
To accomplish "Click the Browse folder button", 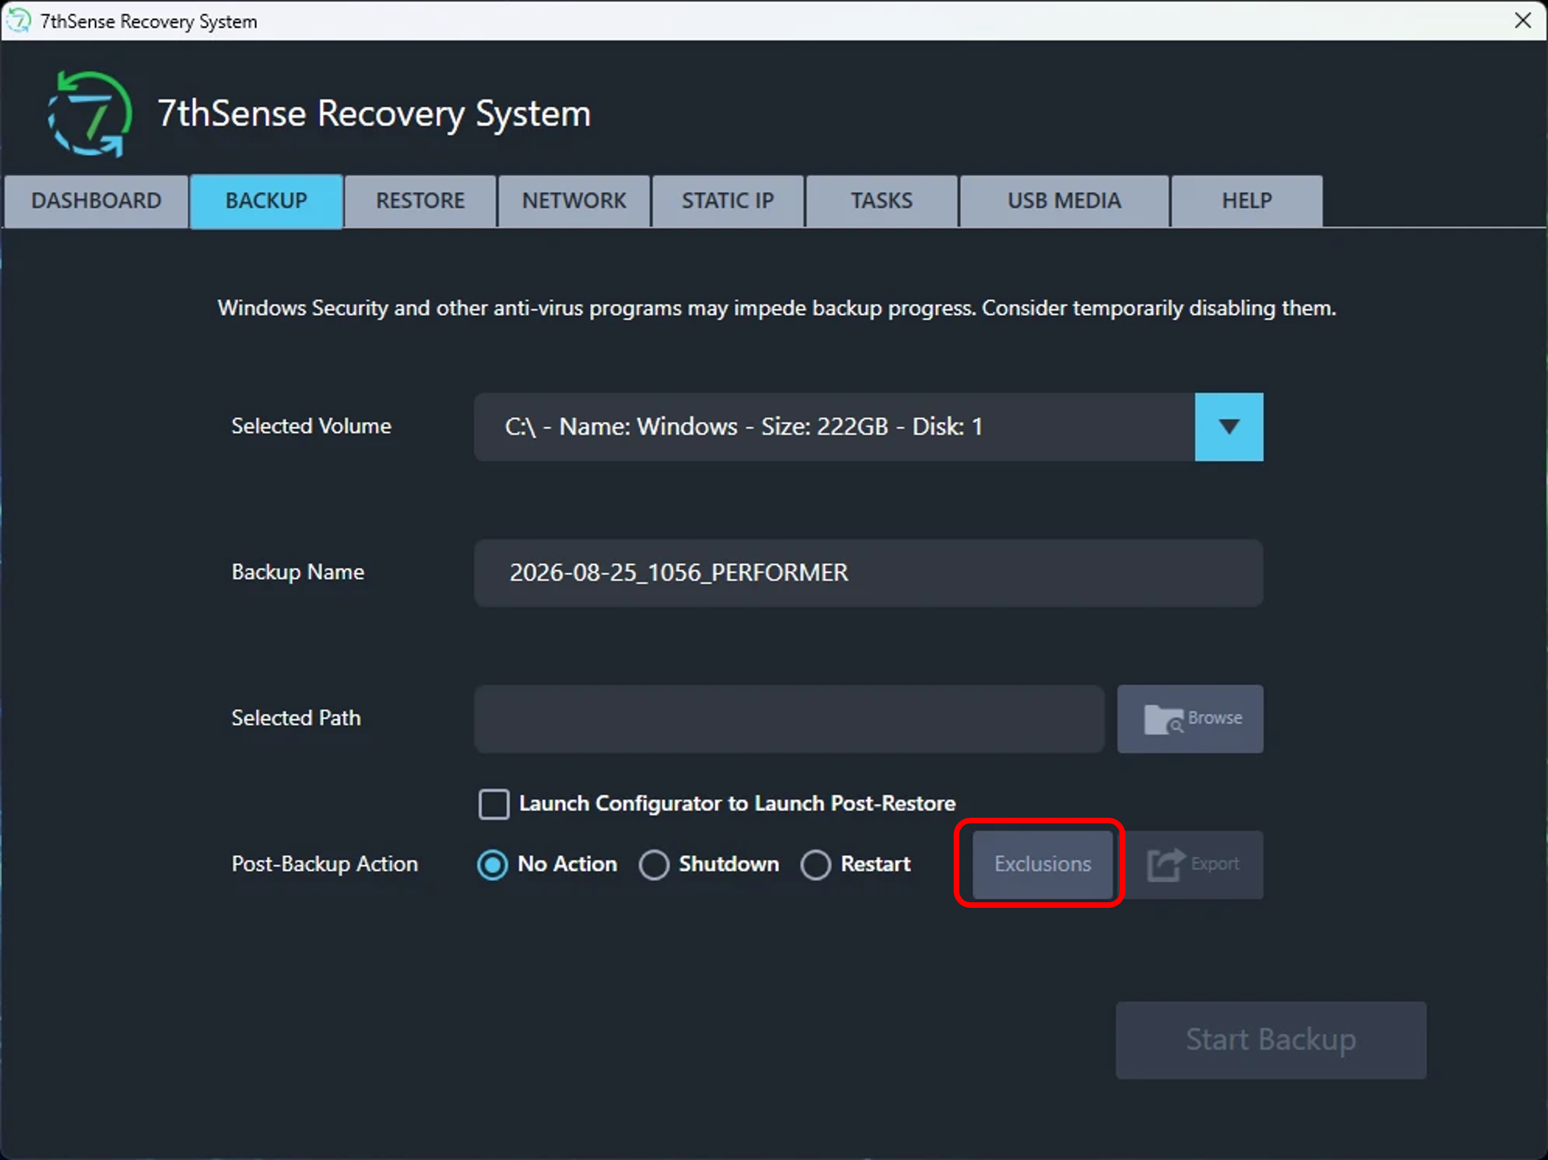I will point(1190,719).
